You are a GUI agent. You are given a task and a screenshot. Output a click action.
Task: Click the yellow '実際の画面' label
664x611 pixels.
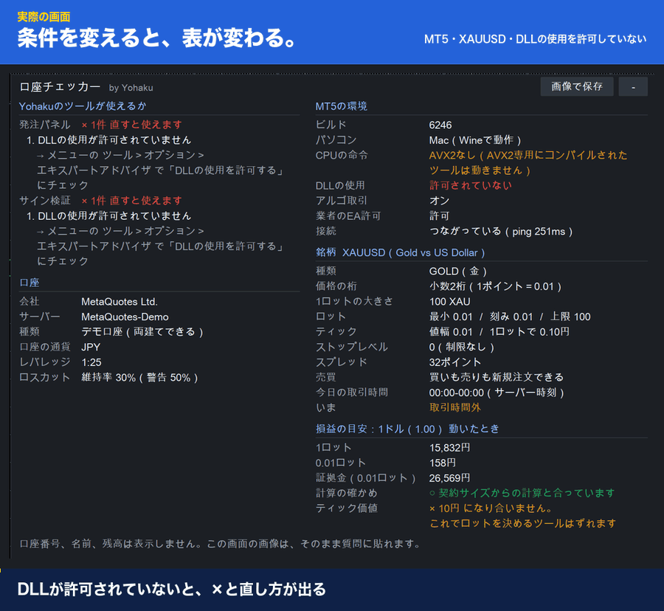tap(44, 17)
